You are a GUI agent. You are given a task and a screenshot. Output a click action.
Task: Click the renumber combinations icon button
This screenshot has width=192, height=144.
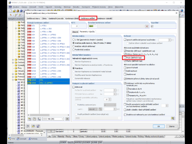point(39,119)
